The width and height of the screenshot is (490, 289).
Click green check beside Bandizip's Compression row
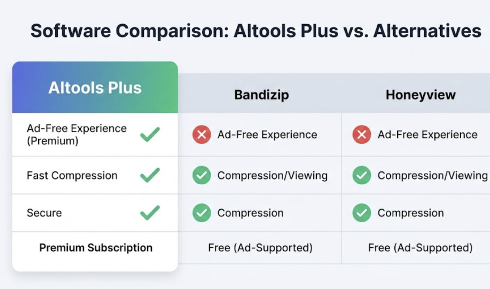[x=201, y=213]
